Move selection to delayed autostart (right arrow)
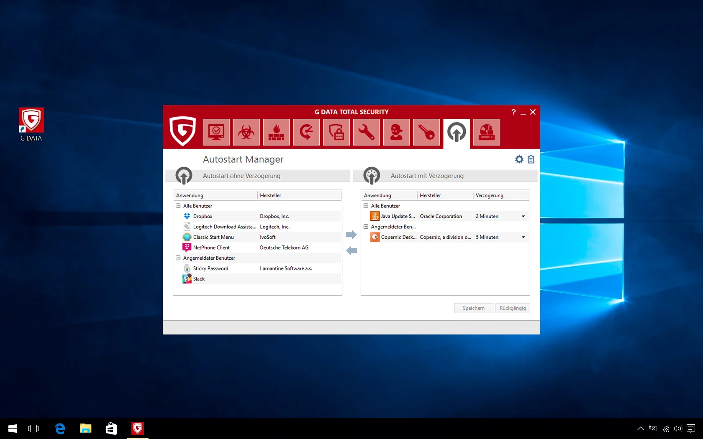The height and width of the screenshot is (439, 703). [x=351, y=235]
